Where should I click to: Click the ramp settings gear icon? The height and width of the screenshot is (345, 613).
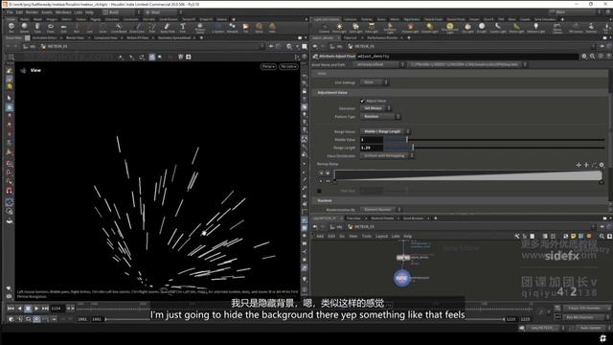(602, 165)
